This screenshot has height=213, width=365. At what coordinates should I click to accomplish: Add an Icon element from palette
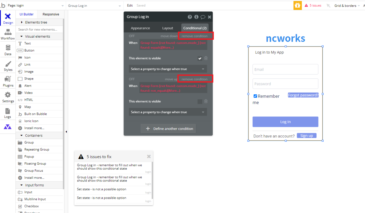click(x=40, y=57)
